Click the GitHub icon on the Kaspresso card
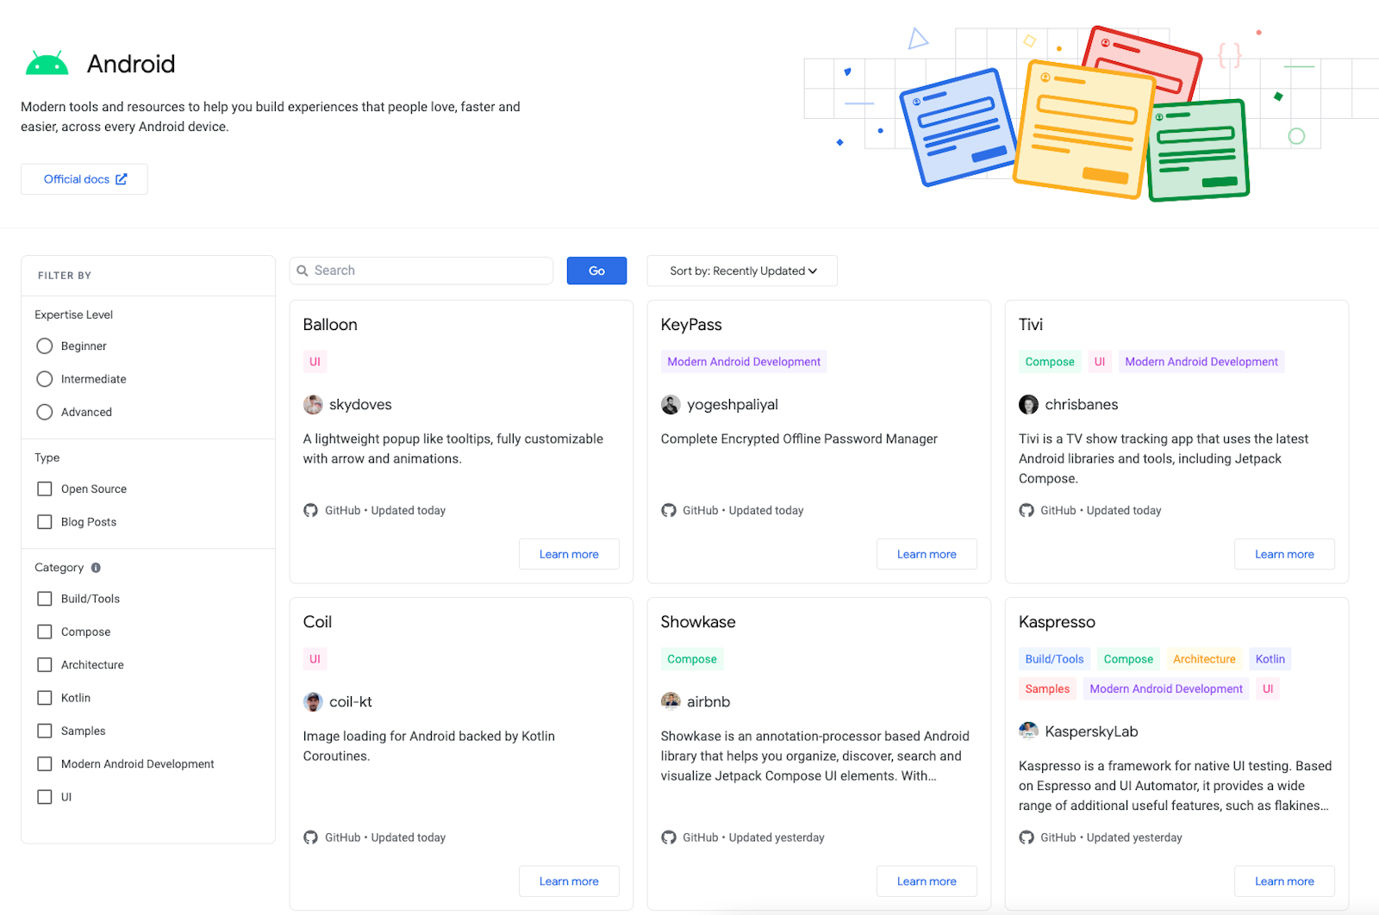 1026,837
